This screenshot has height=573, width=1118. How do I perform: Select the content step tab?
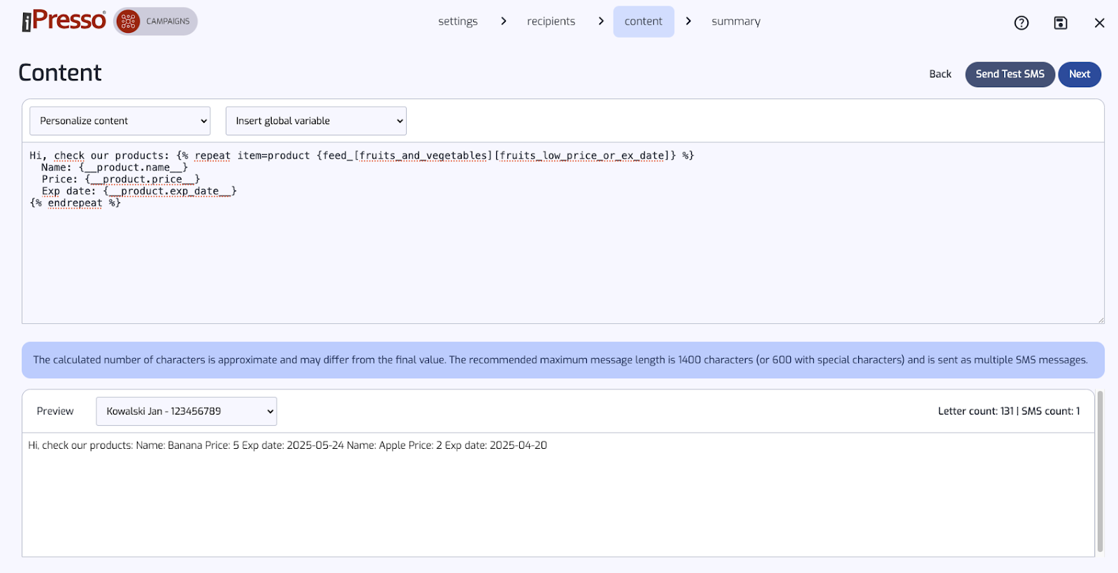643,22
